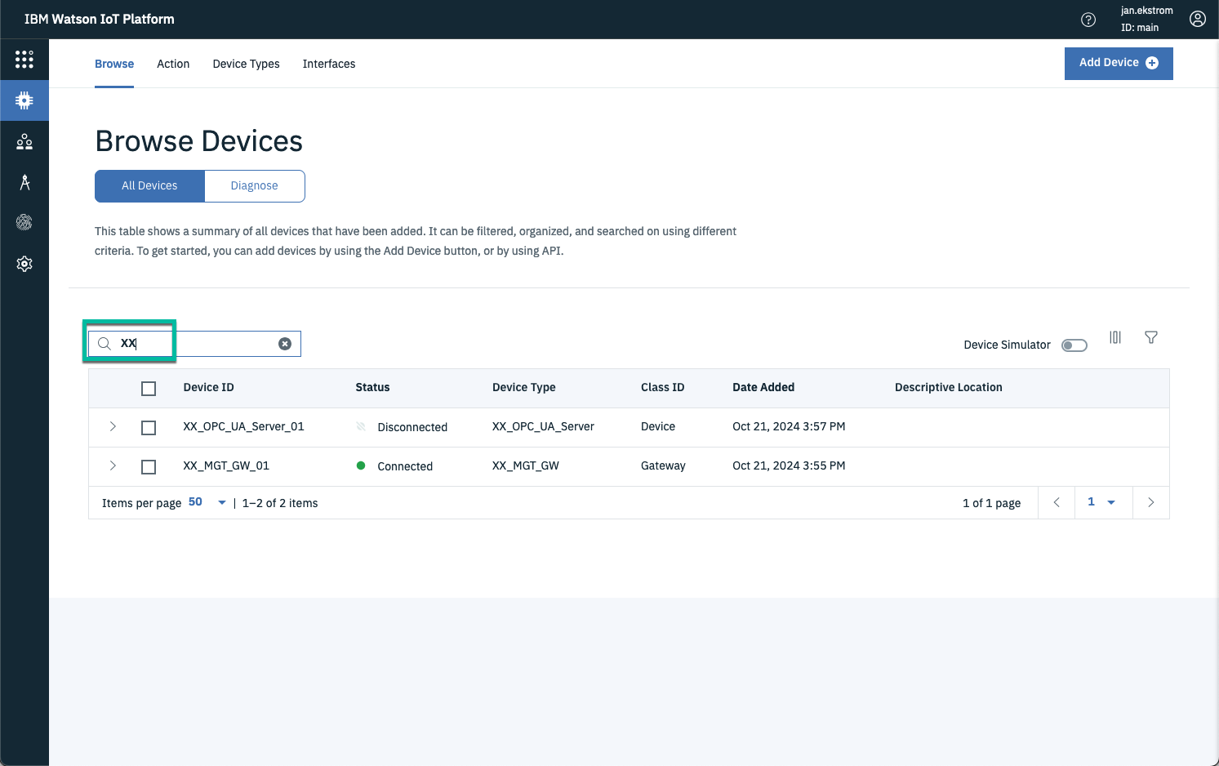Check the XX_OPC_UA_Server_01 row checkbox
This screenshot has width=1219, height=766.
point(149,428)
